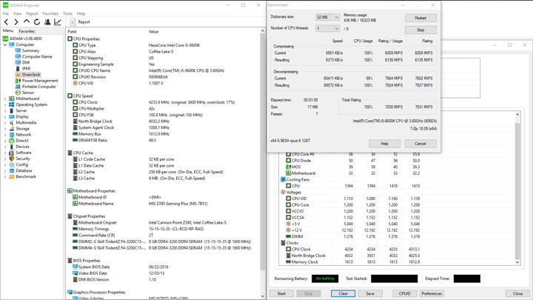The image size is (533, 300).
Task: Toggle the VCCIO checkbox
Action: tap(288, 211)
